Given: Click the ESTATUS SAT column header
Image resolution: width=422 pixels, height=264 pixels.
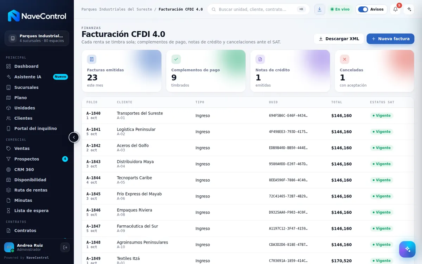Looking at the screenshot, I should coord(382,102).
